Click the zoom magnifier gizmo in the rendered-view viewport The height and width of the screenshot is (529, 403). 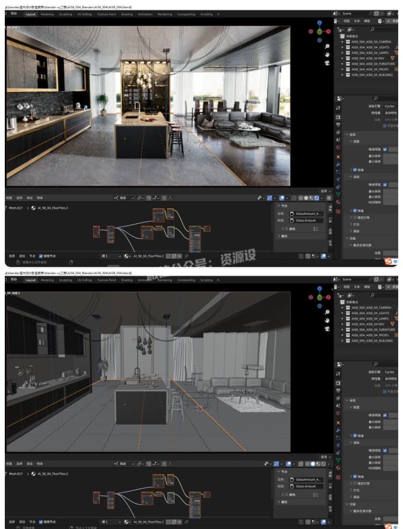coord(327,46)
